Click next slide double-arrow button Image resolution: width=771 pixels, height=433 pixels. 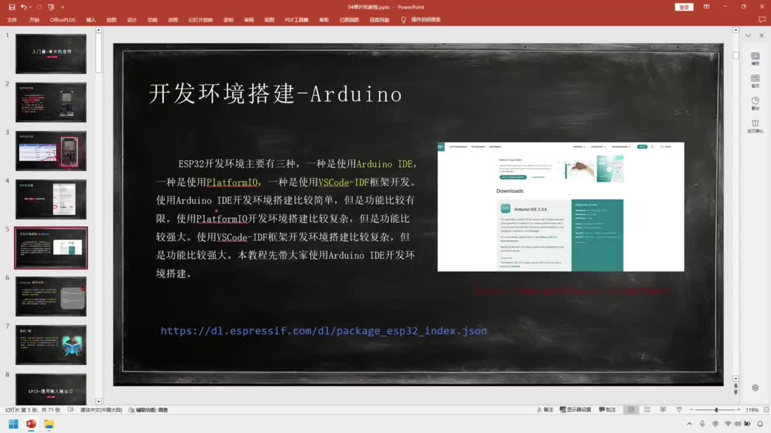point(735,393)
